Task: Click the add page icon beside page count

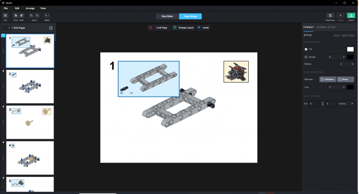Action: (x=51, y=28)
